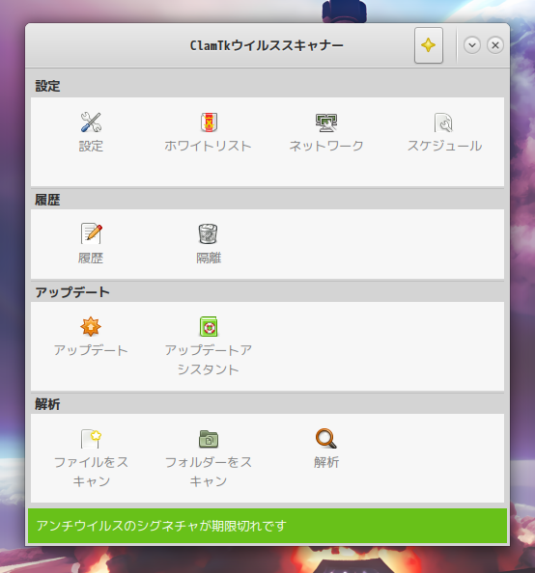This screenshot has width=535, height=573.
Task: Click the スケジュール text label
Action: [x=444, y=146]
